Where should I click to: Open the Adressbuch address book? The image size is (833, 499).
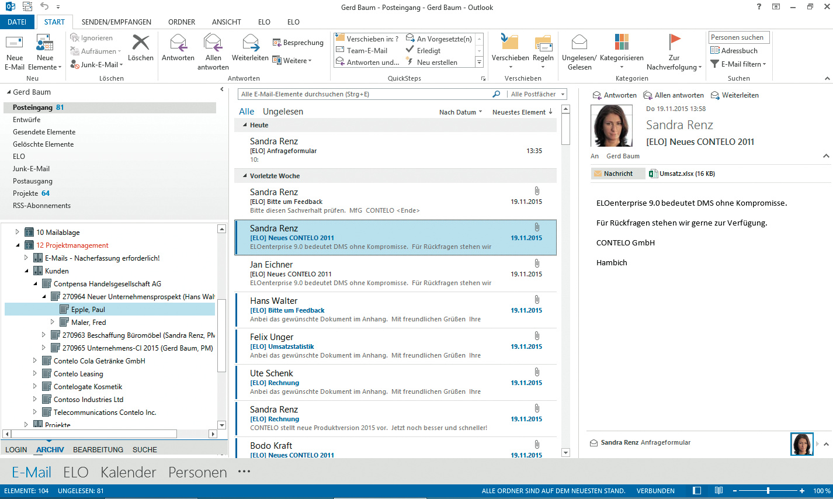click(734, 51)
